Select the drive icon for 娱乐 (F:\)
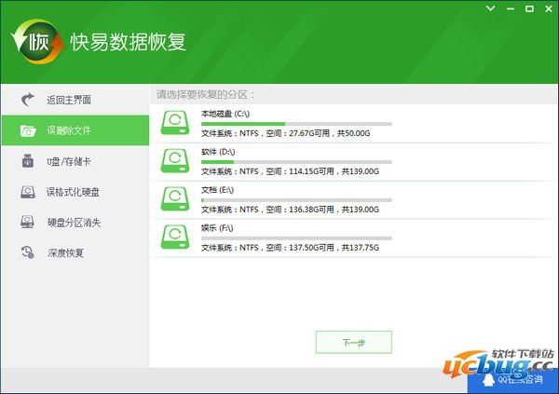The width and height of the screenshot is (559, 394). (175, 238)
